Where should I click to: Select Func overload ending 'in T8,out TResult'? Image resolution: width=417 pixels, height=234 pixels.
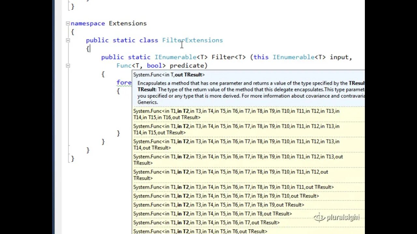point(248,214)
